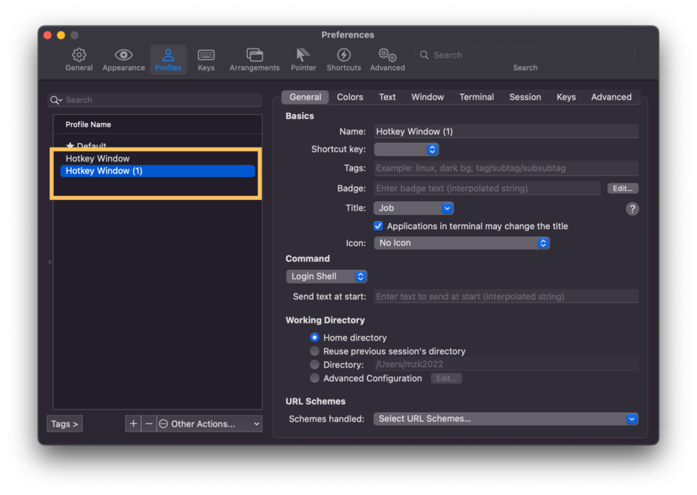Select the Home directory radio button
Viewport: 697px width, 495px height.
pos(314,337)
